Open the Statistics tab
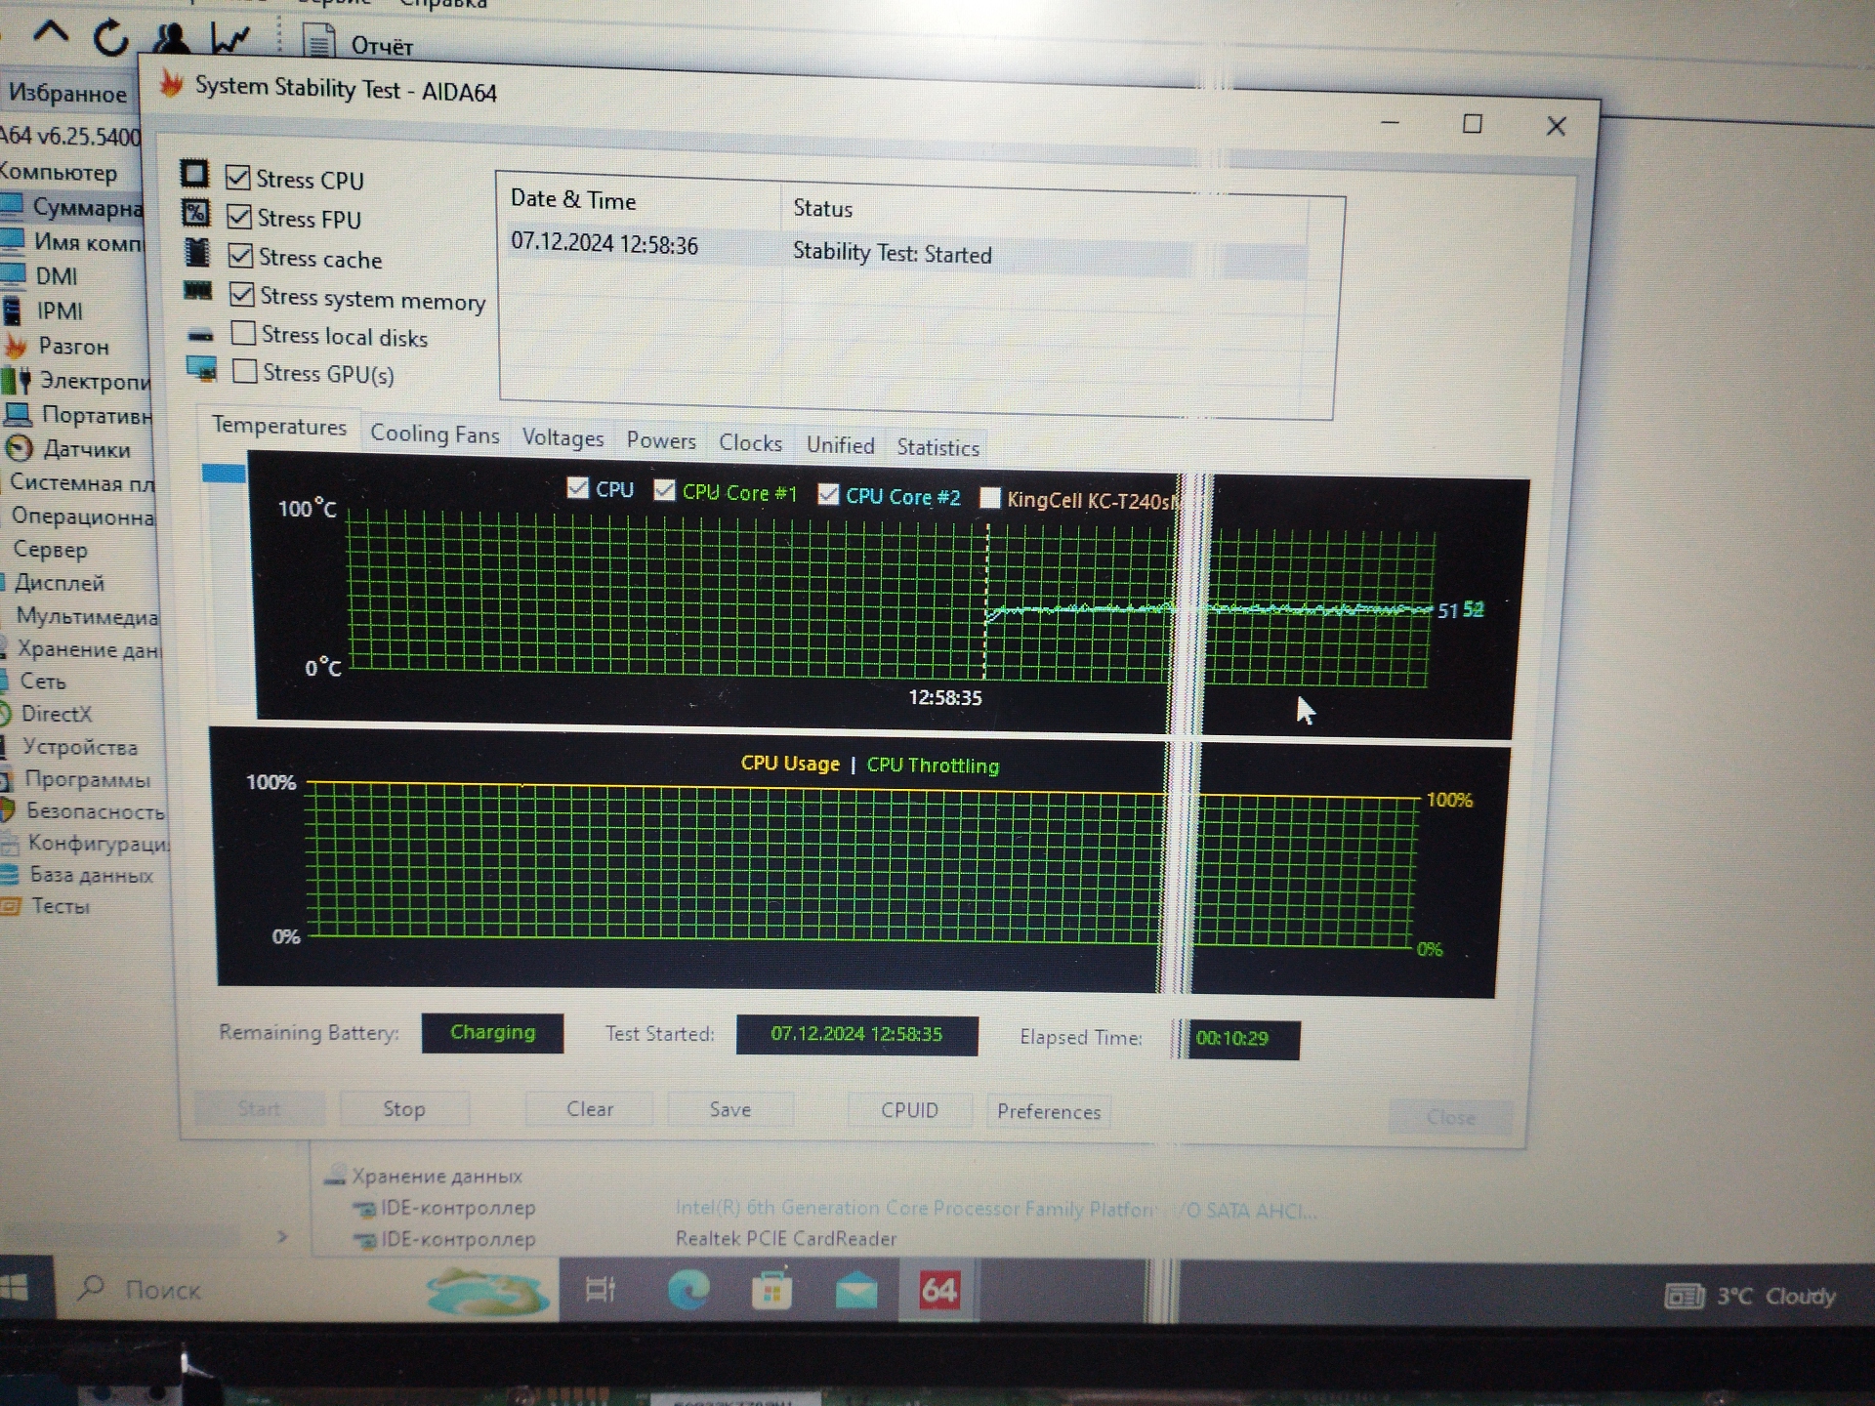 click(937, 448)
